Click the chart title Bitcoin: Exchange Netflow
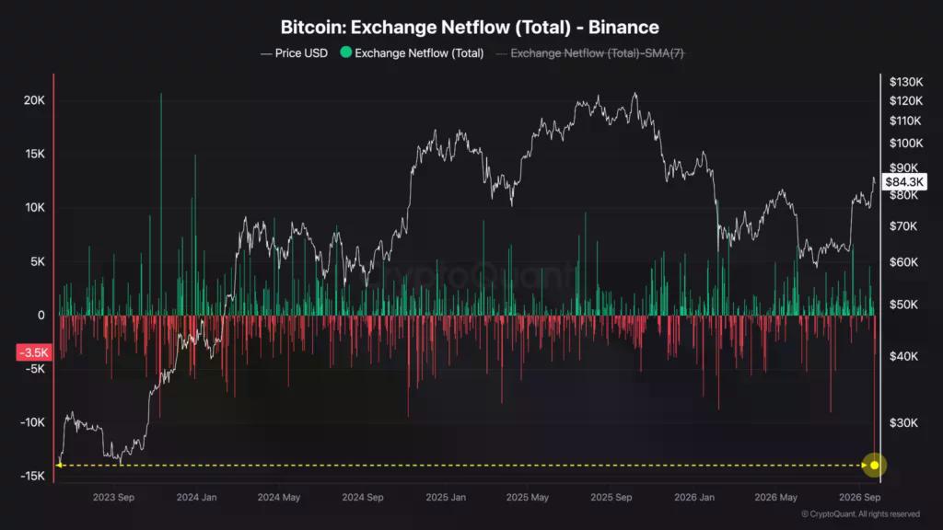The image size is (943, 530). [x=470, y=27]
